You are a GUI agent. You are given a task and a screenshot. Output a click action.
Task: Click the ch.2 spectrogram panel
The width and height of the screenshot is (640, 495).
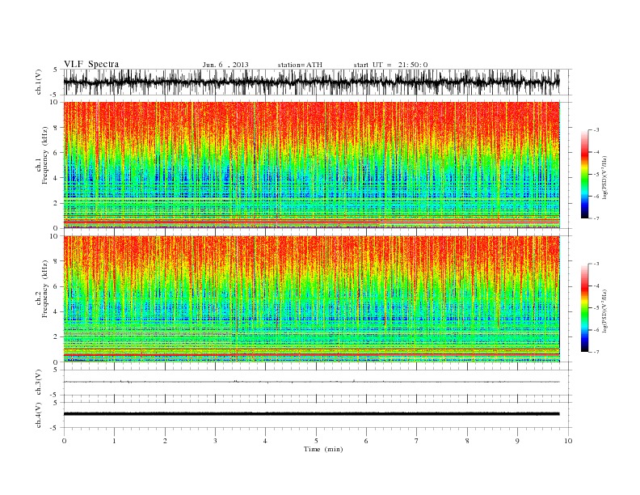311,299
